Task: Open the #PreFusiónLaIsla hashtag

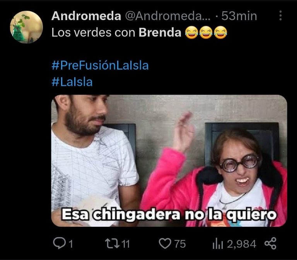Action: (x=100, y=65)
